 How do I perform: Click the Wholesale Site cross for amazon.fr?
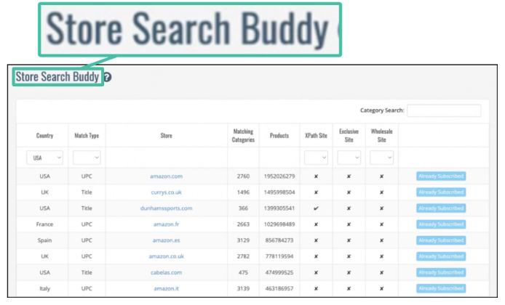pos(381,224)
